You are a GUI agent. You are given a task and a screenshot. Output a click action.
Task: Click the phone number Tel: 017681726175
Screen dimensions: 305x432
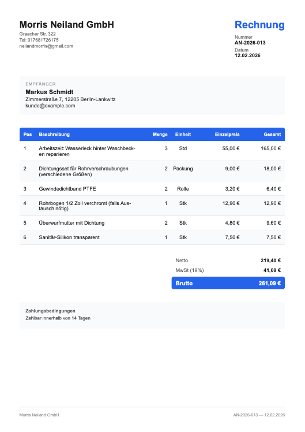[x=39, y=40]
